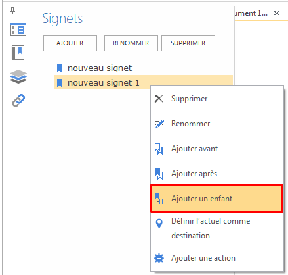Select the bookmarks panel icon
The width and height of the screenshot is (288, 275).
[x=18, y=53]
